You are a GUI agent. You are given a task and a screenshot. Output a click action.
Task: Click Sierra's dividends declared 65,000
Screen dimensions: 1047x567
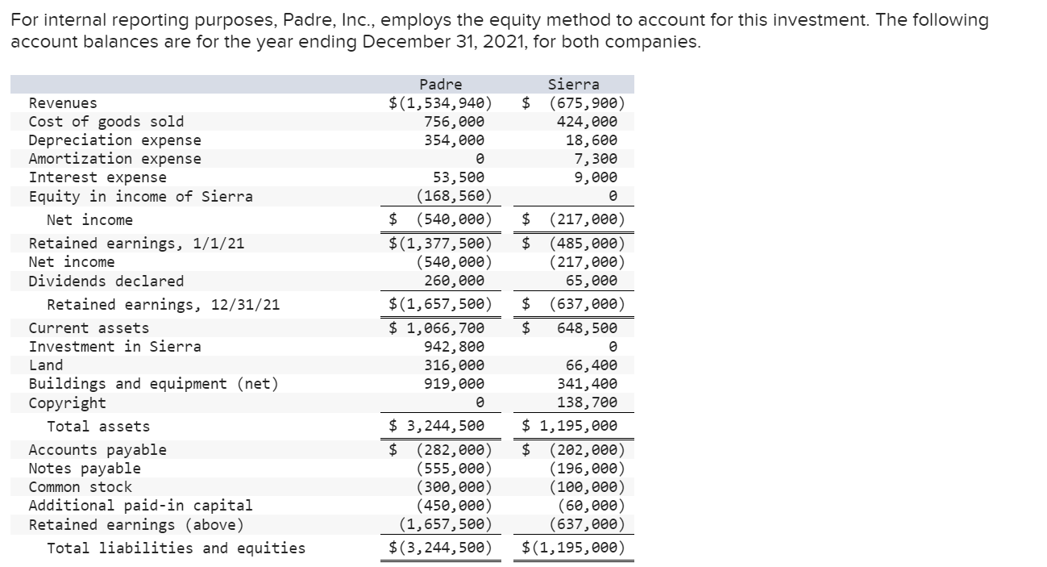pos(595,281)
